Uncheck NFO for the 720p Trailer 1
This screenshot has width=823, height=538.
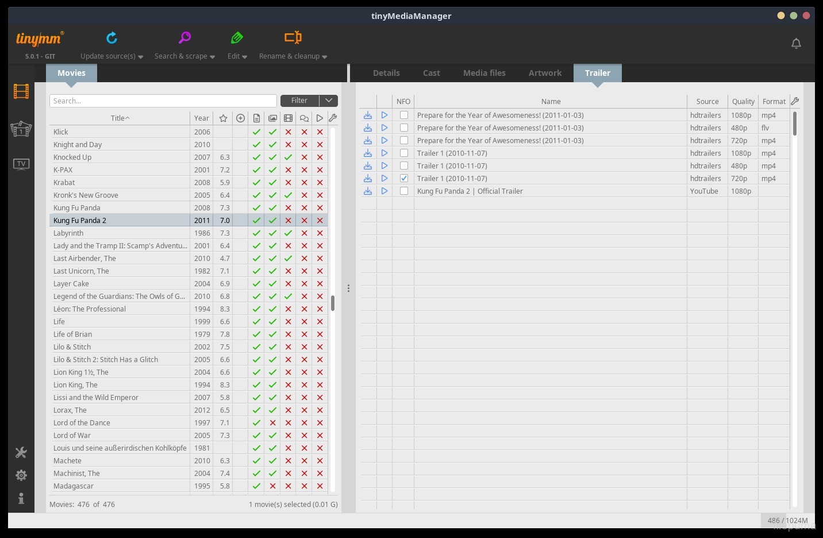click(x=404, y=178)
